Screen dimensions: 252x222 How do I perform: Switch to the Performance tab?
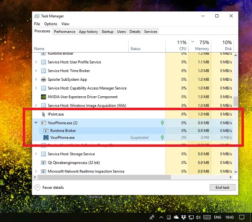(x=65, y=32)
